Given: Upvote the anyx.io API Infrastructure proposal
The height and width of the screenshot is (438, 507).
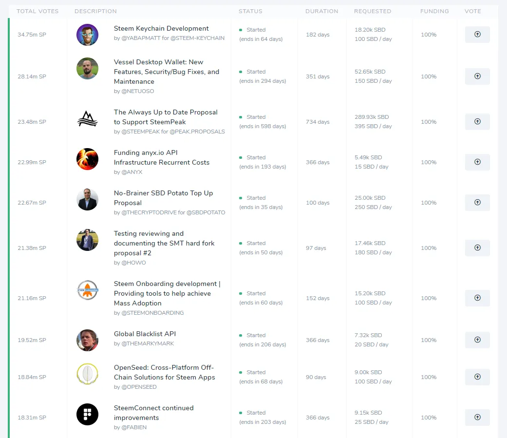Looking at the screenshot, I should coord(477,162).
